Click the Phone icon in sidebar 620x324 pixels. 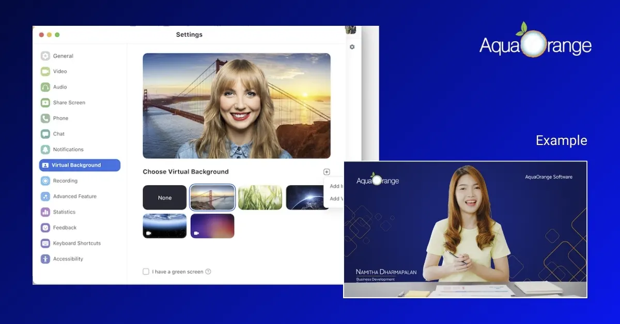click(x=45, y=118)
